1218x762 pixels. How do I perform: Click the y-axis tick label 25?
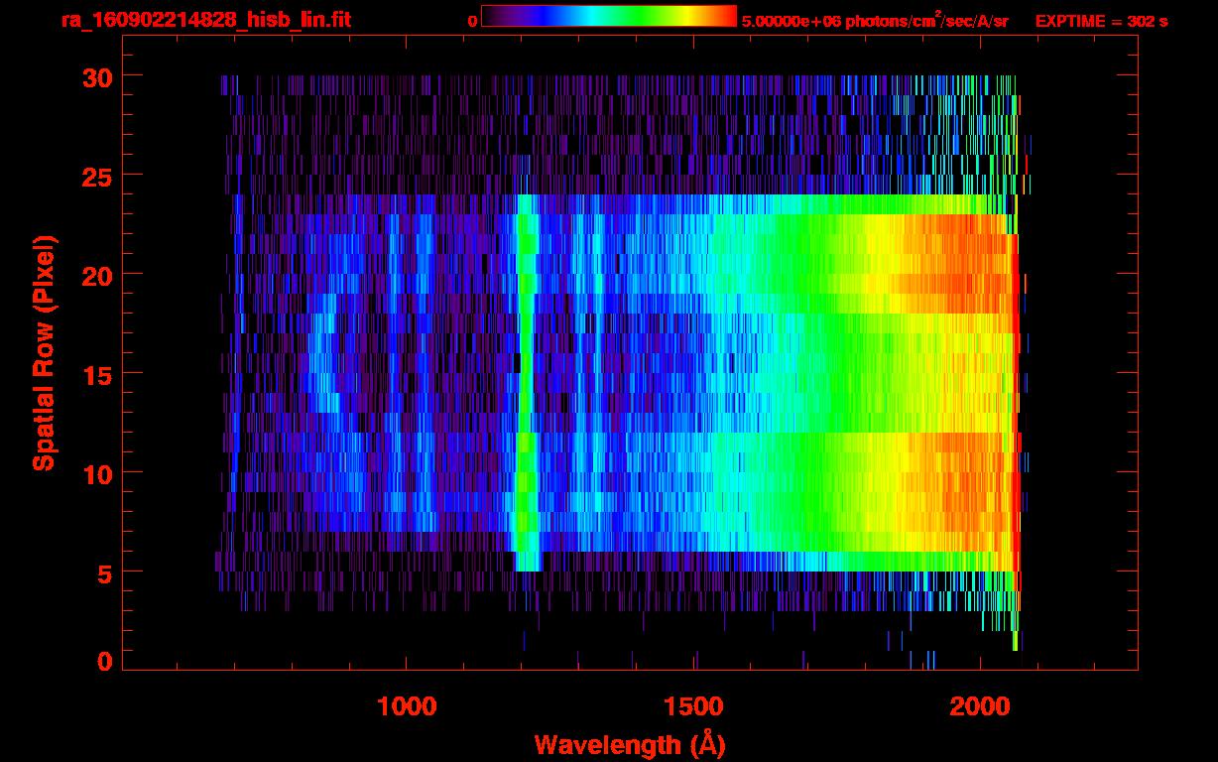[x=97, y=176]
